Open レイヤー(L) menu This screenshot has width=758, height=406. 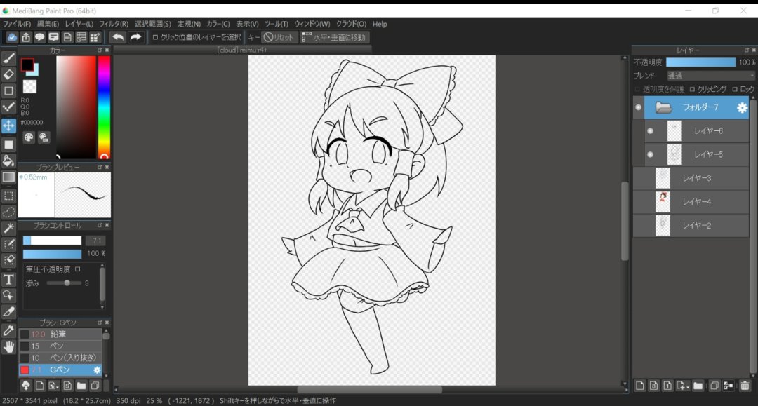pos(79,24)
